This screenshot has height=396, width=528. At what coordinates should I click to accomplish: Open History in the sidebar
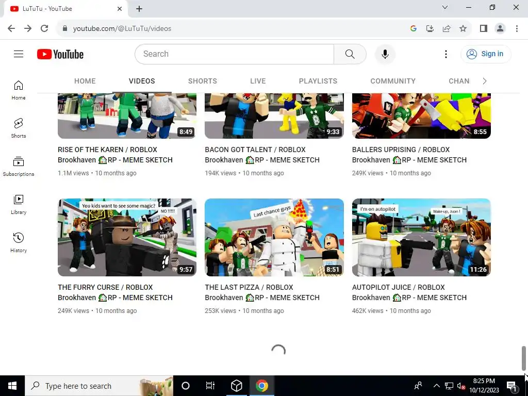tap(19, 242)
